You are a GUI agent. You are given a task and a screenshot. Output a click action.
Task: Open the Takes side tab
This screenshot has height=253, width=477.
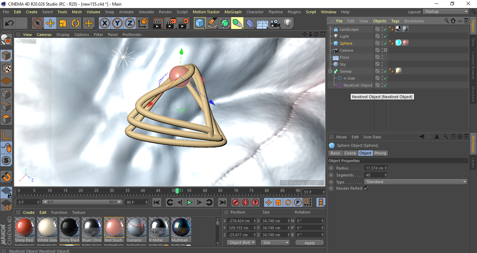[473, 42]
